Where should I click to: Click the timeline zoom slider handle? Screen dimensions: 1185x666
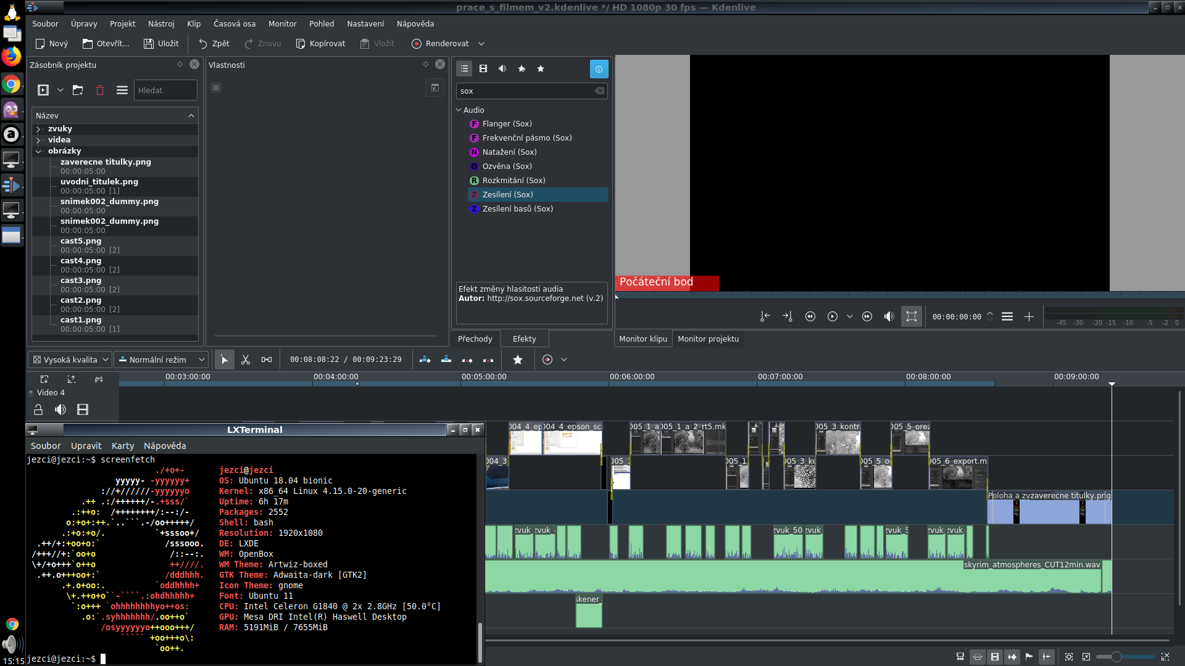pyautogui.click(x=1116, y=657)
